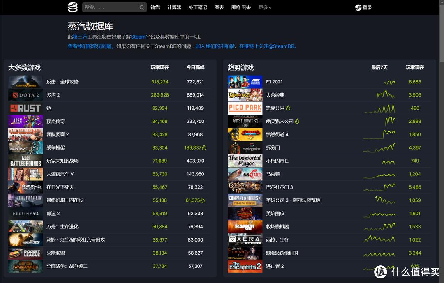Select the 反恐精英 CS:GO game capsule icon

coord(25,81)
